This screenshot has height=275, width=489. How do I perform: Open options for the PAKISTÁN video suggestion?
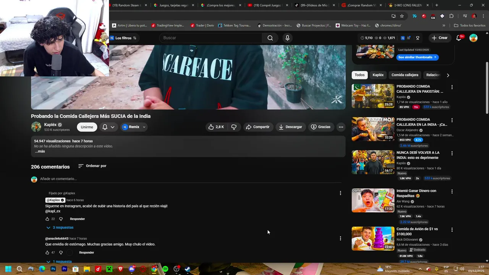point(452,87)
